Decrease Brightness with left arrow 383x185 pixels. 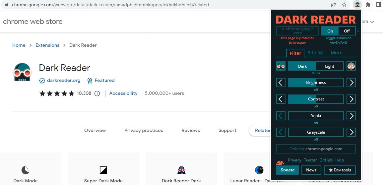(281, 83)
